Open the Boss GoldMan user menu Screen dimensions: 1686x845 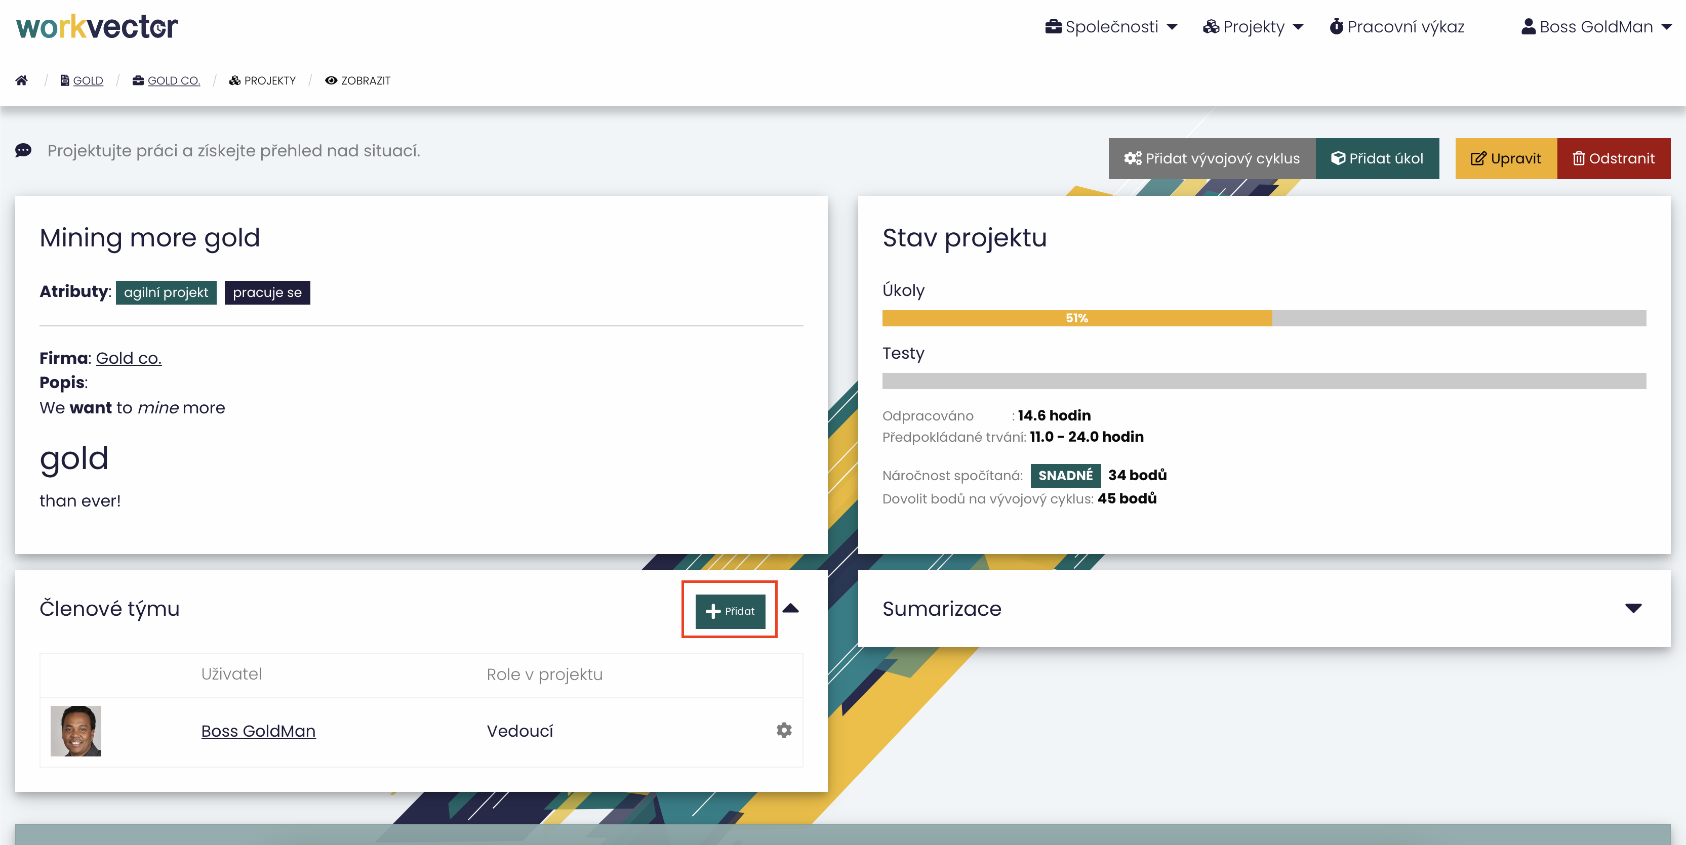tap(1596, 27)
